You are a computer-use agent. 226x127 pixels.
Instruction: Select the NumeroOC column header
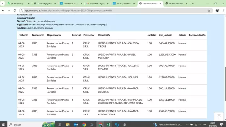click(38, 35)
